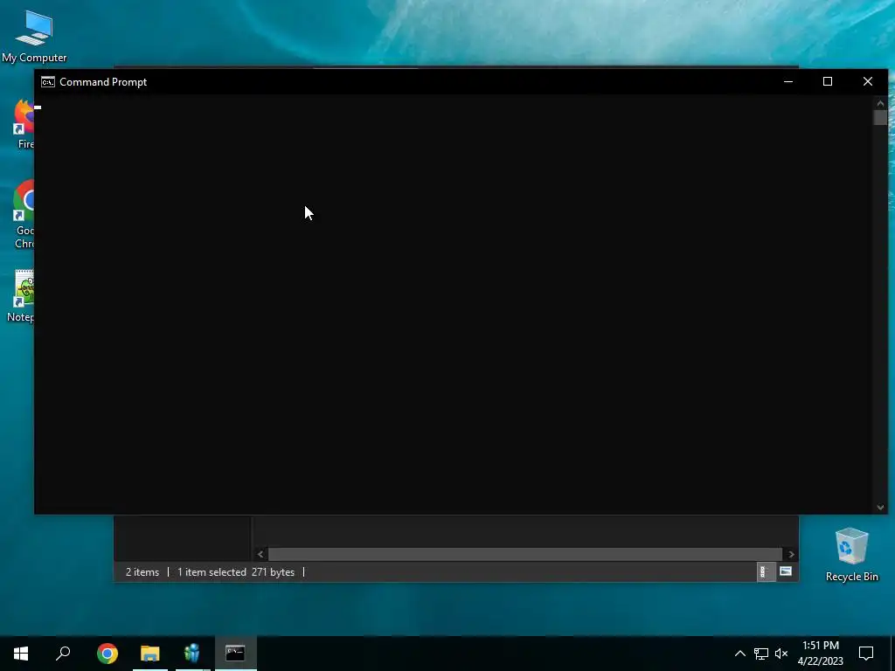Select the Notepad++ desktop shortcut
Image resolution: width=895 pixels, height=671 pixels.
click(22, 297)
